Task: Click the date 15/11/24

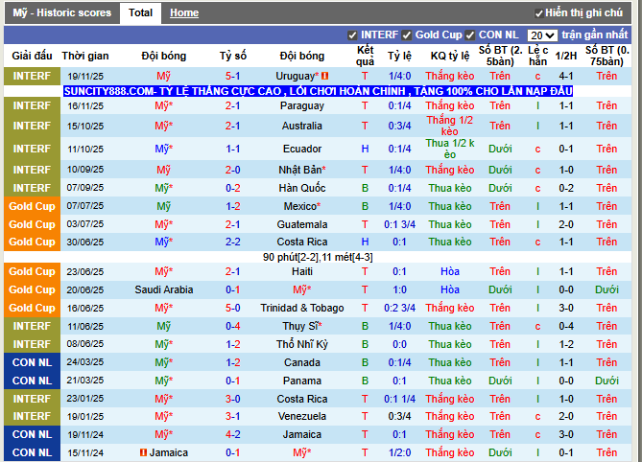Action: click(85, 453)
